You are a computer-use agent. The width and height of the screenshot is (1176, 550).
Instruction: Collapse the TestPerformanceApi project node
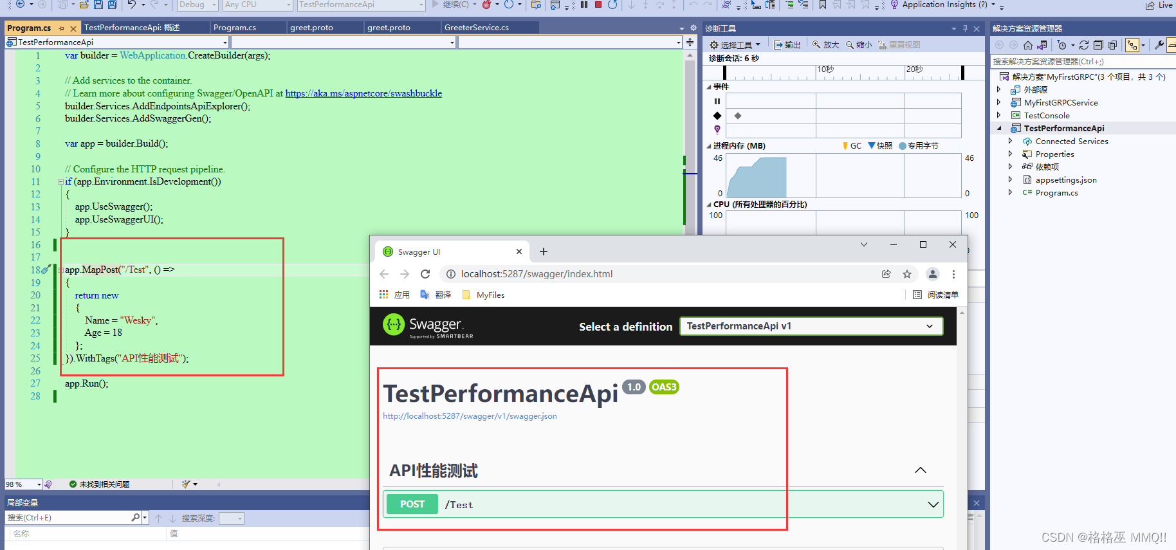click(x=999, y=128)
